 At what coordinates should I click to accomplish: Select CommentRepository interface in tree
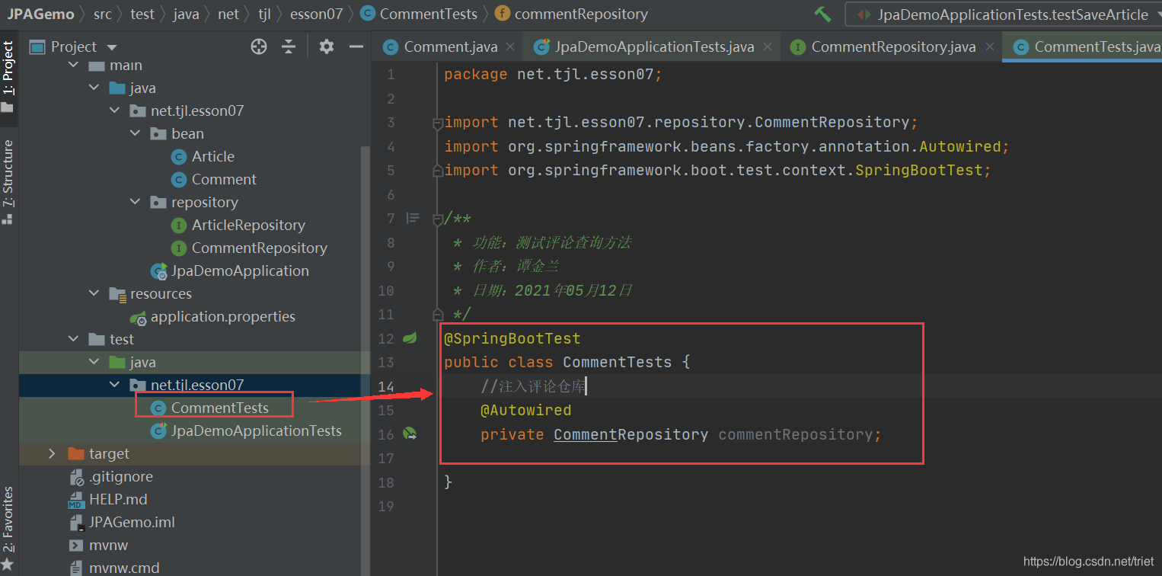259,248
